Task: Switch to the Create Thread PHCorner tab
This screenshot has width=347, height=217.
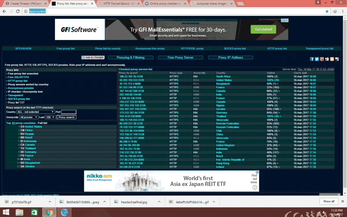Action: point(25,4)
